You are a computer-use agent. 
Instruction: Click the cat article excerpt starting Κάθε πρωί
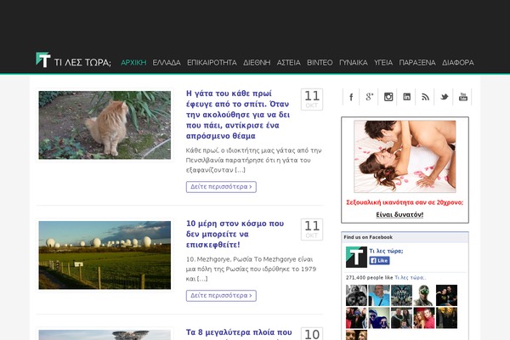253,160
